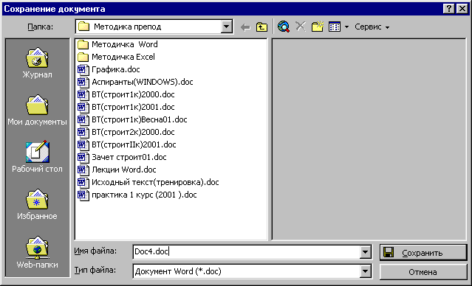Select file ВТ(строит1к)2001.doc
Viewport: 472px width, 286px height.
[x=126, y=108]
